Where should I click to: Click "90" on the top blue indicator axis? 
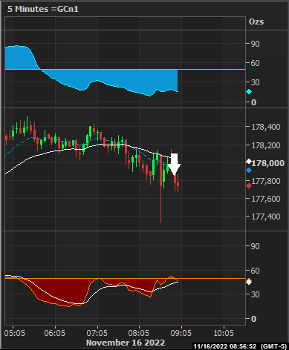coord(255,44)
